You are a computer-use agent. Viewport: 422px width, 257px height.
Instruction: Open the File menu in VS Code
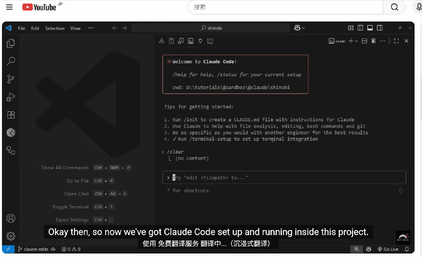click(22, 28)
